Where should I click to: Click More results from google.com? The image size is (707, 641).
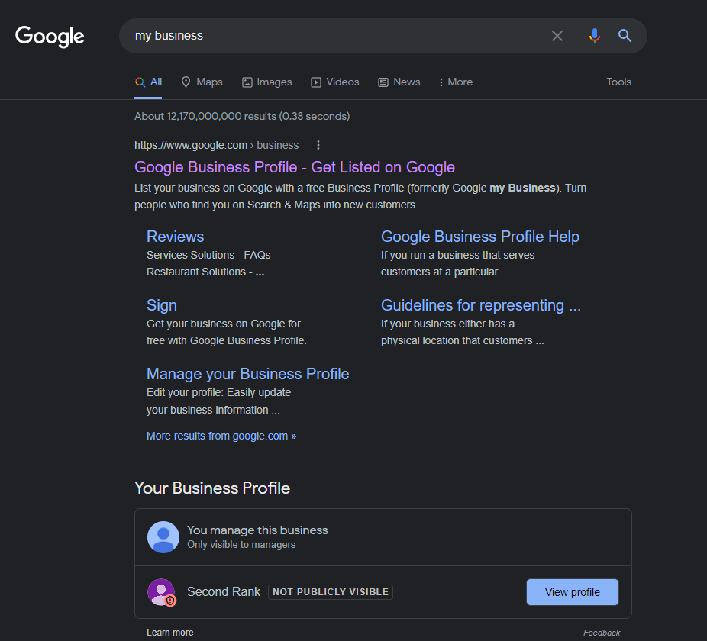[221, 435]
